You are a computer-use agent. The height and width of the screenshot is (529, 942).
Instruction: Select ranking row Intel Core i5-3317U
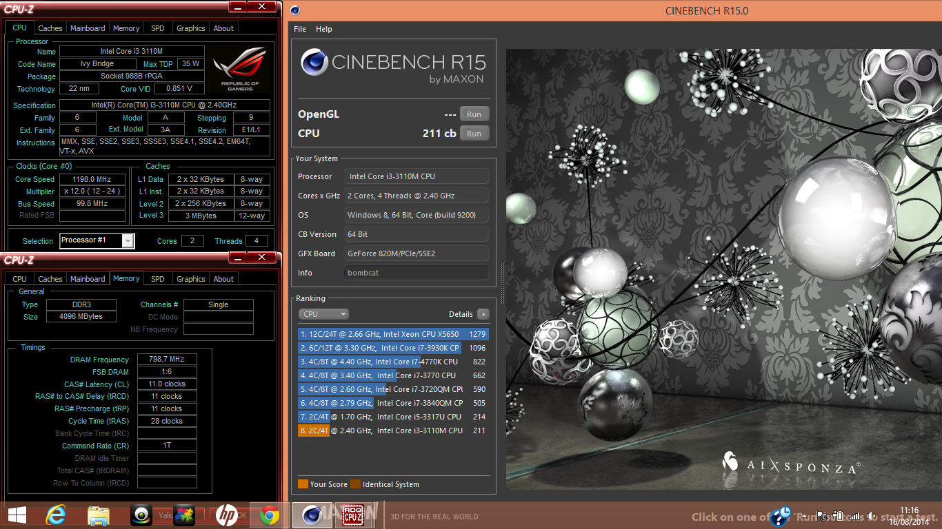pos(393,417)
